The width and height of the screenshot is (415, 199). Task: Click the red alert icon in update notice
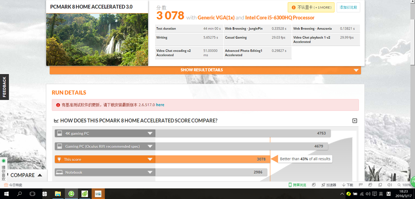click(x=58, y=105)
